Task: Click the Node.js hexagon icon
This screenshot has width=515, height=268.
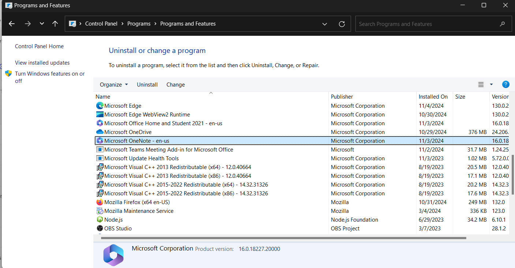Action: [100, 220]
